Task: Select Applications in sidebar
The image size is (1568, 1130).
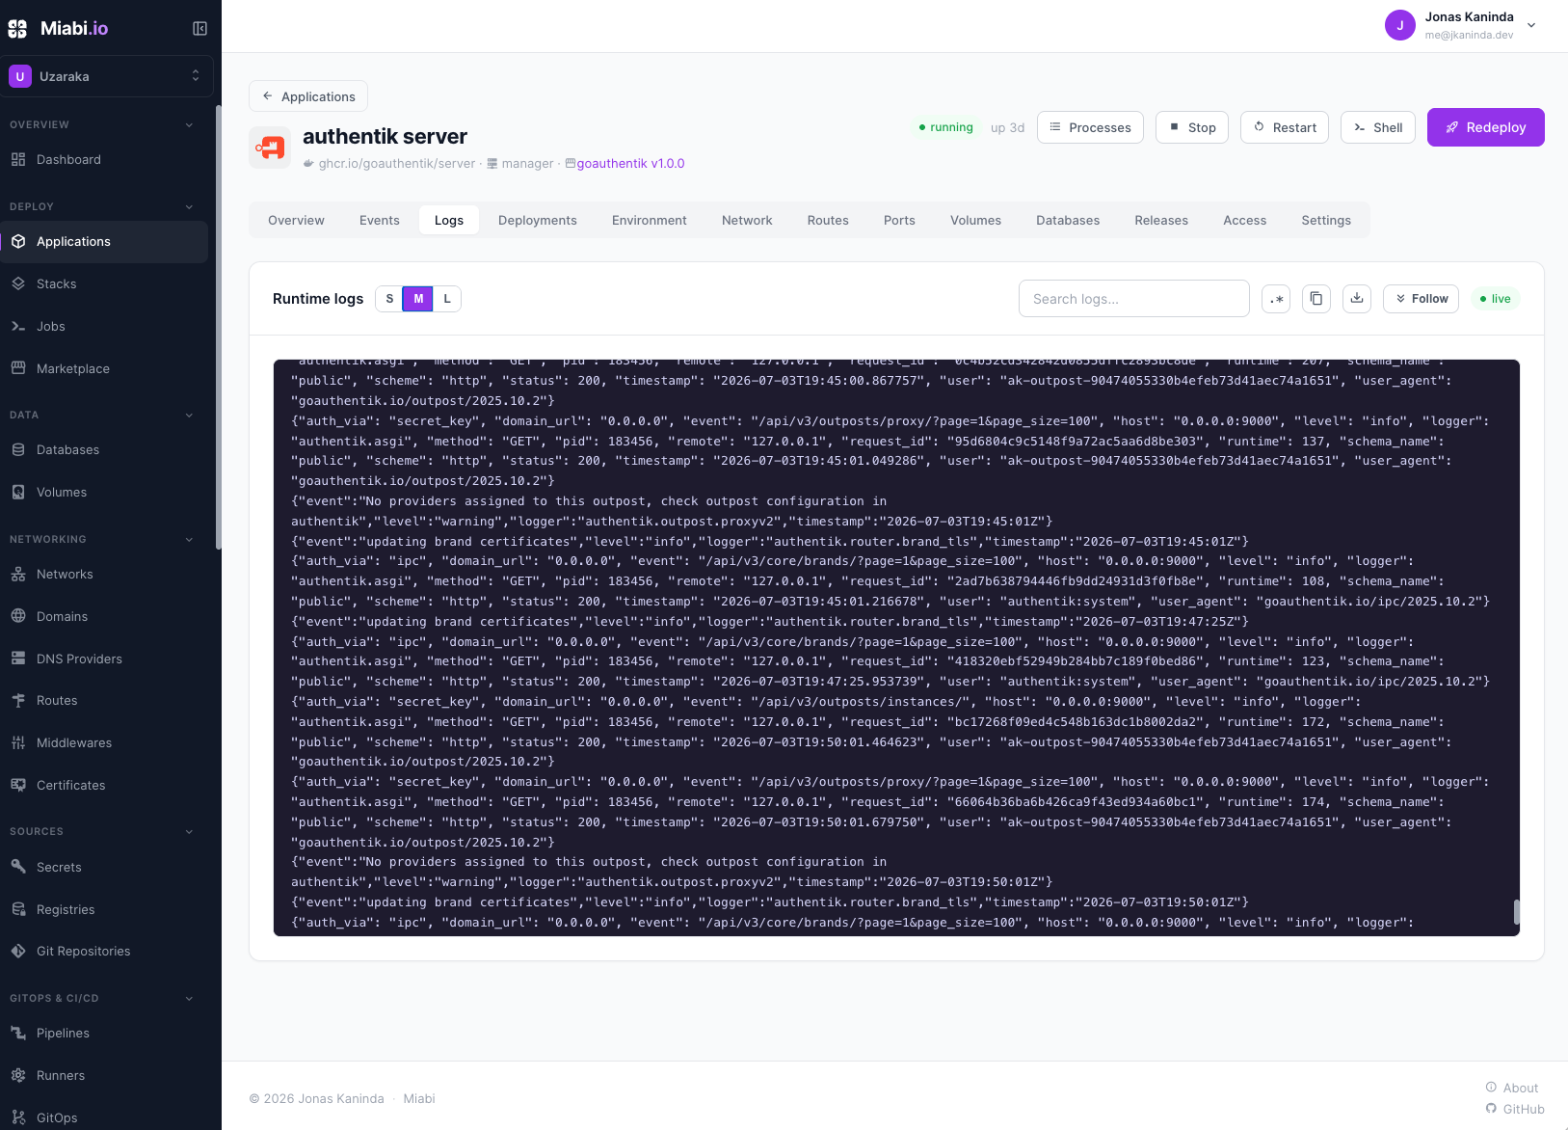Action: (104, 242)
